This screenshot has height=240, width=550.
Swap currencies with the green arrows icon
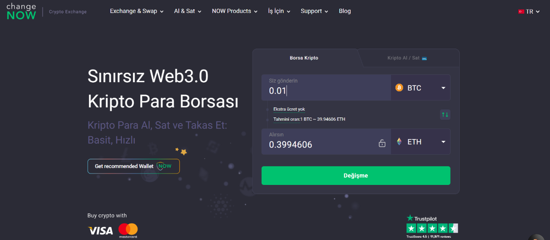click(x=445, y=114)
